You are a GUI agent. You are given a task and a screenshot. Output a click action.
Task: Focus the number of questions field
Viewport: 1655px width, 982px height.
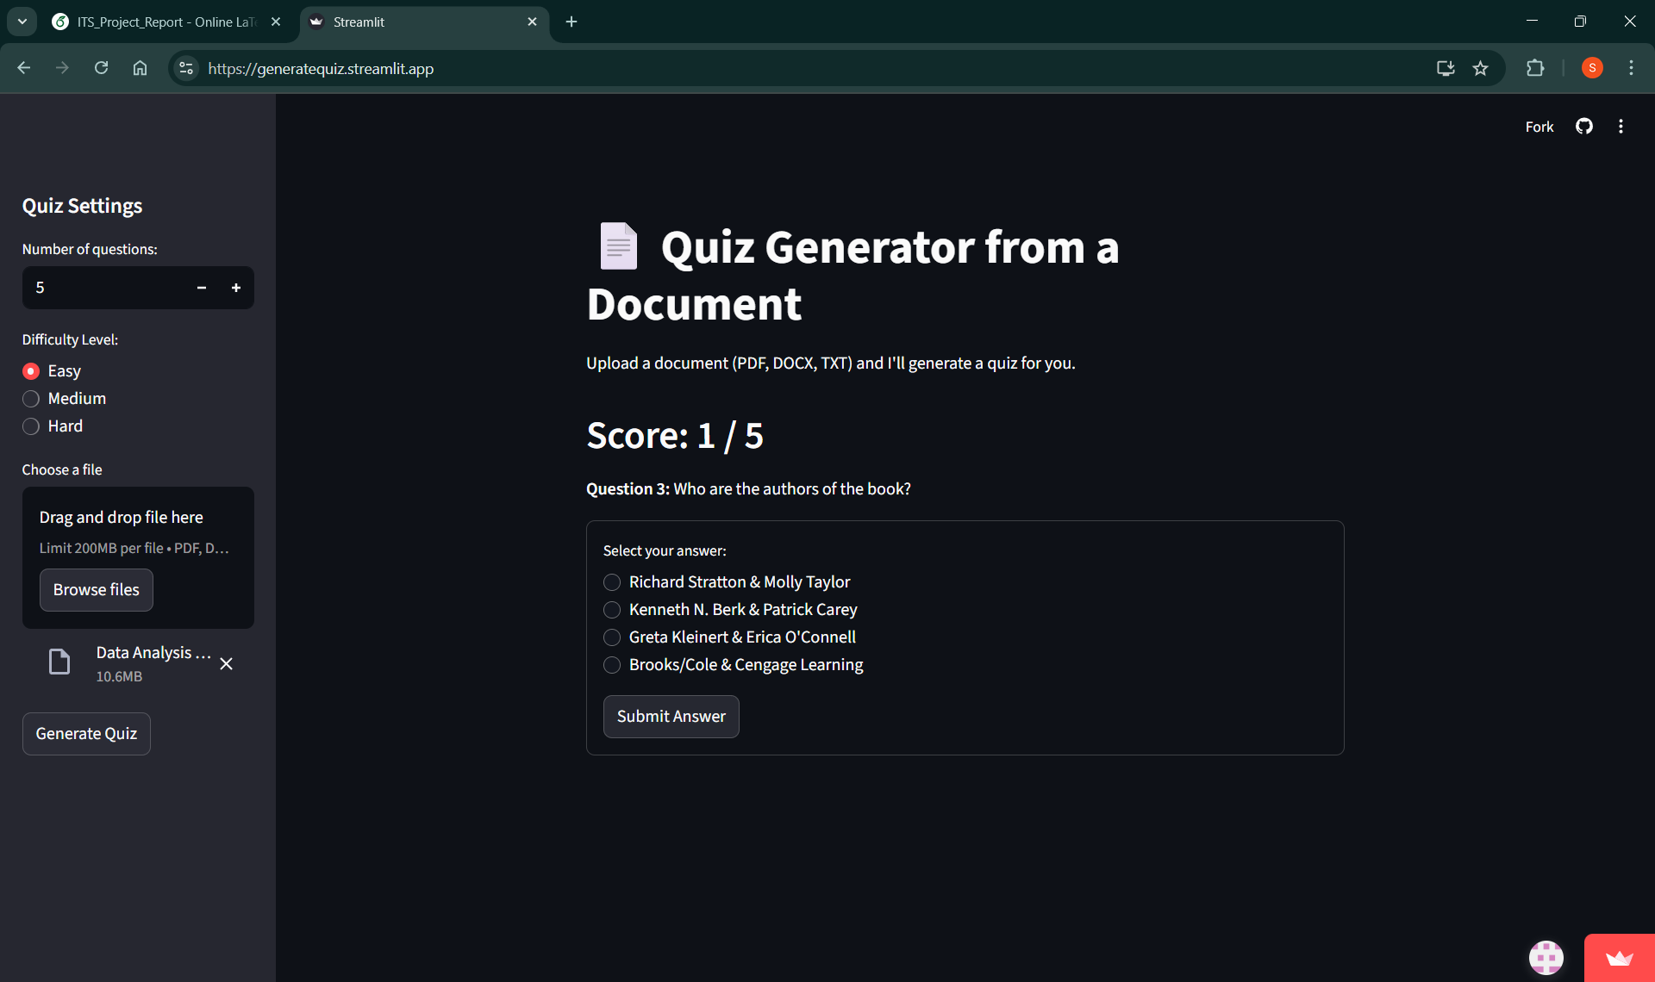[103, 288]
